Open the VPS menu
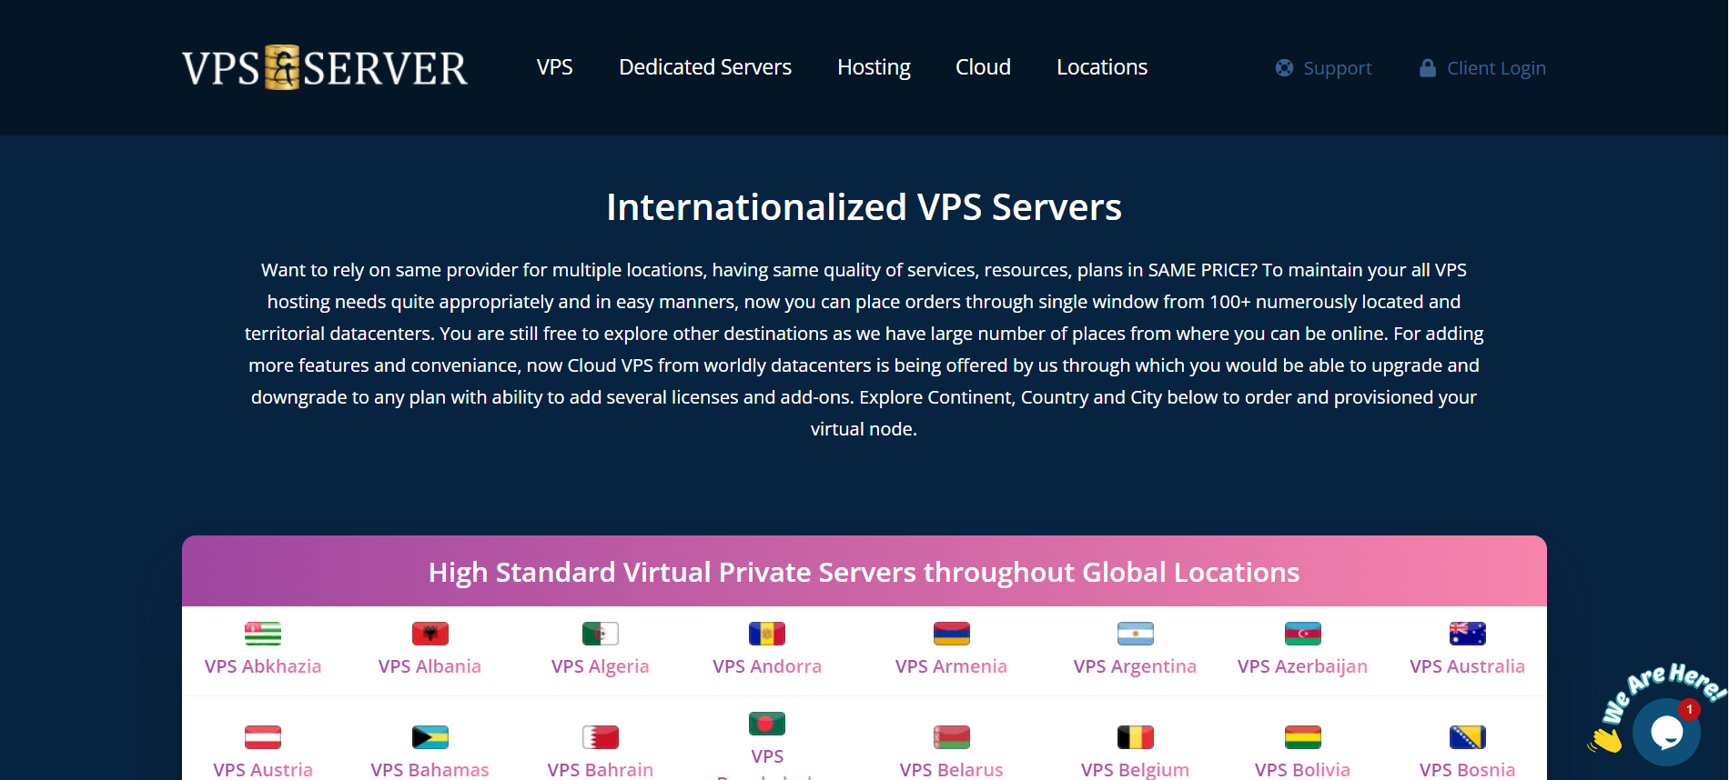The width and height of the screenshot is (1729, 780). 554,67
